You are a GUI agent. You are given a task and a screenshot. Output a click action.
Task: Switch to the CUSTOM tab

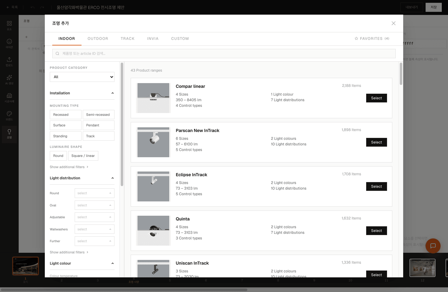[x=180, y=39]
